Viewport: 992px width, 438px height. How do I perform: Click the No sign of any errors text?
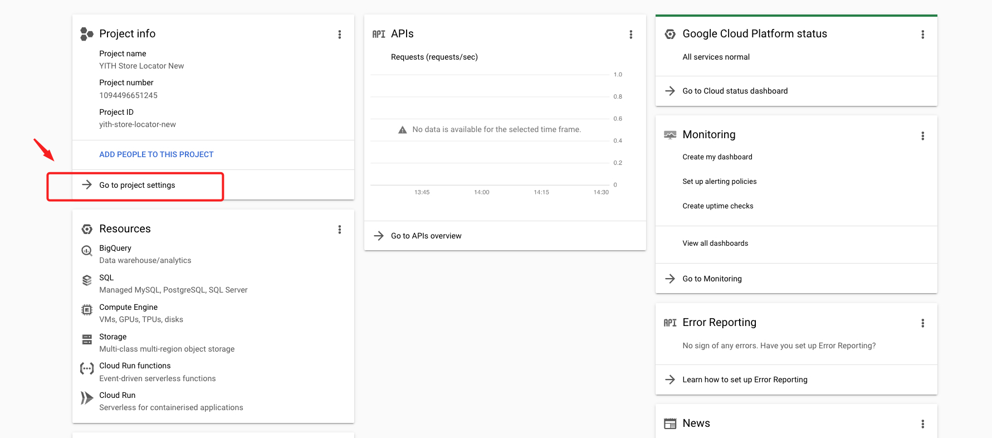pyautogui.click(x=779, y=345)
